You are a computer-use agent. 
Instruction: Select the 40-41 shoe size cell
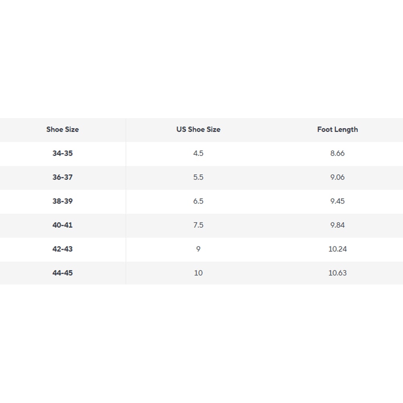tap(62, 225)
